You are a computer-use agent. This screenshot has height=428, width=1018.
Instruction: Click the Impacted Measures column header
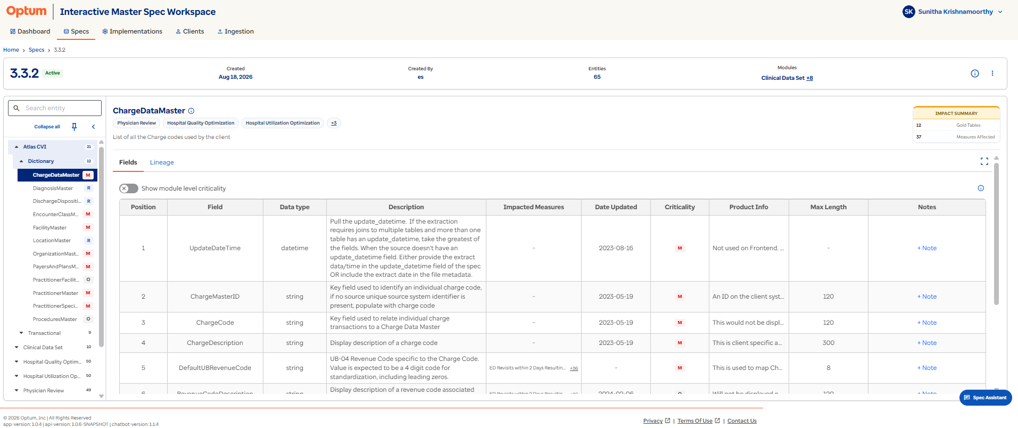[534, 208]
